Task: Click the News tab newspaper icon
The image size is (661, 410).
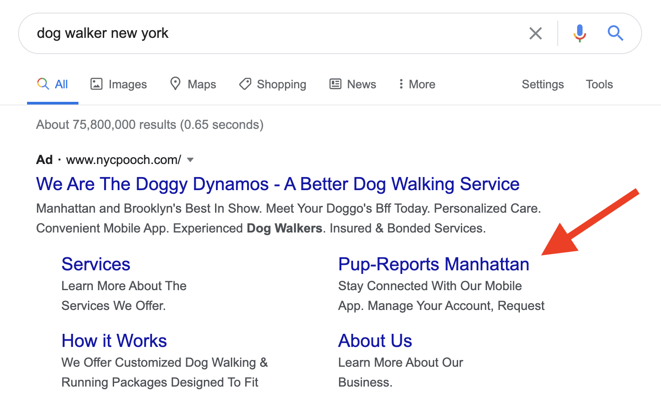Action: (x=335, y=84)
